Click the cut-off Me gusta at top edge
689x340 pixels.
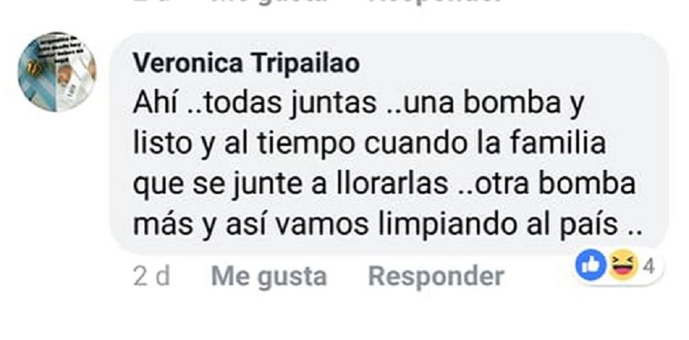coord(269,2)
